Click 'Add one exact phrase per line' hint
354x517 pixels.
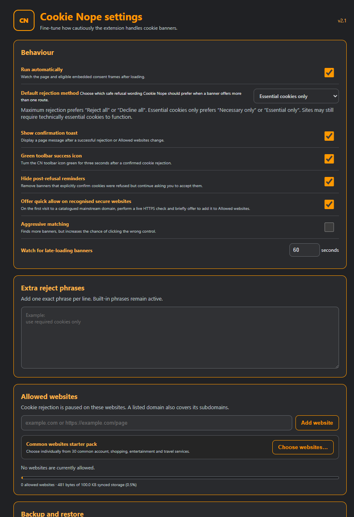[92, 299]
